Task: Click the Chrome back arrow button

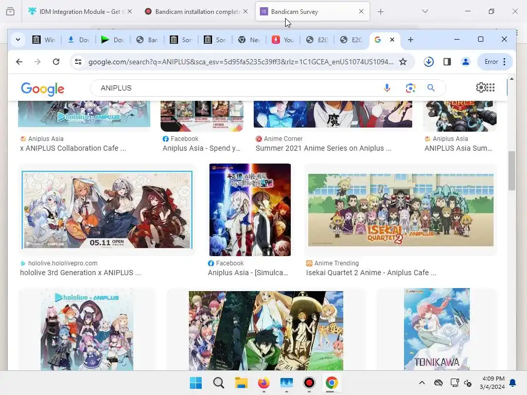Action: click(x=19, y=62)
